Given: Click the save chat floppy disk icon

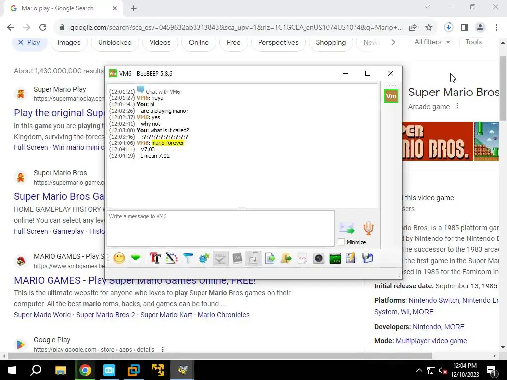Looking at the screenshot, I should 368,258.
